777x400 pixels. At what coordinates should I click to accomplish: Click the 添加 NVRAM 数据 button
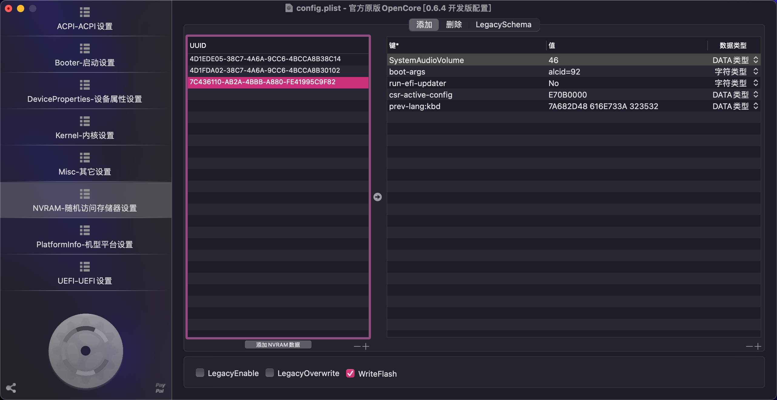click(278, 345)
